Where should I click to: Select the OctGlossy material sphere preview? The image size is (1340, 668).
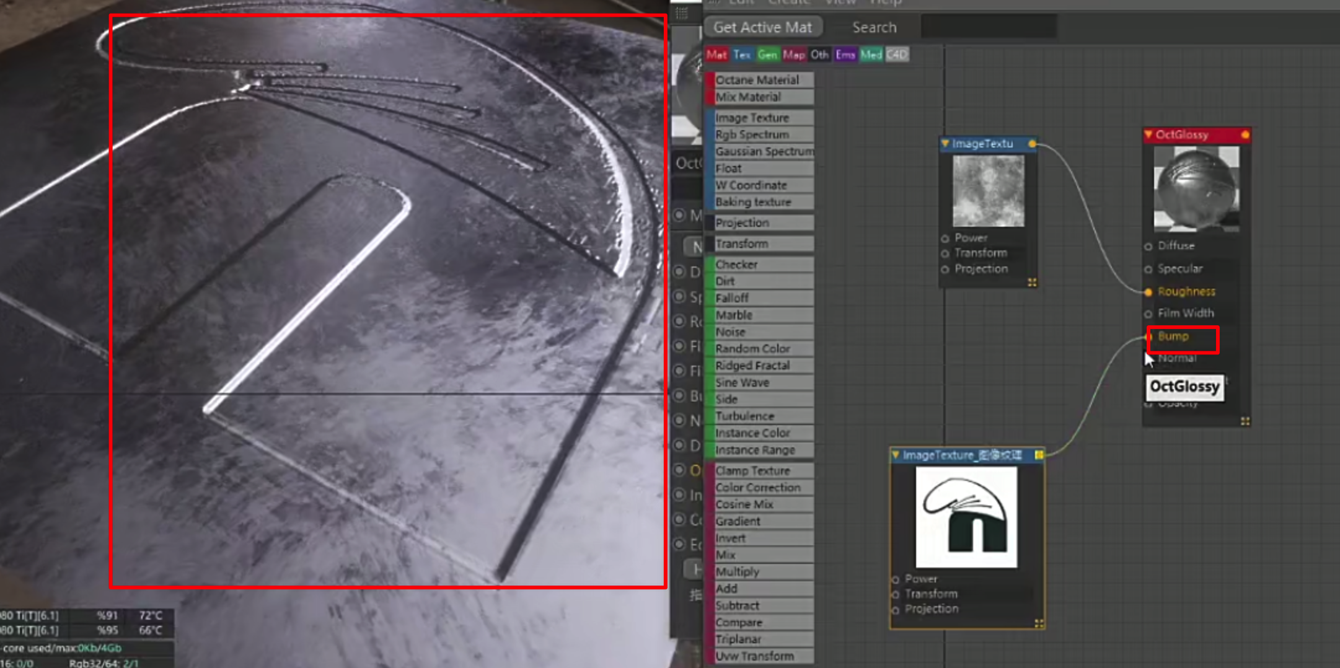point(1196,188)
